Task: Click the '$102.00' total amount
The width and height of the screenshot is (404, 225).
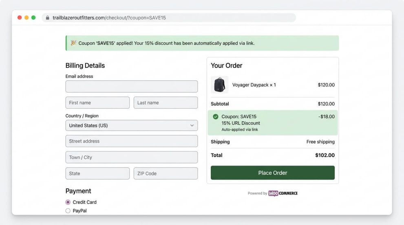Action: [325, 155]
